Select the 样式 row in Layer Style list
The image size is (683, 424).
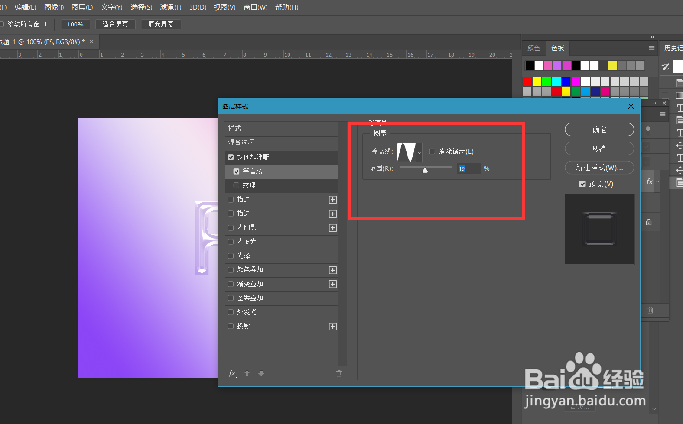tap(282, 129)
